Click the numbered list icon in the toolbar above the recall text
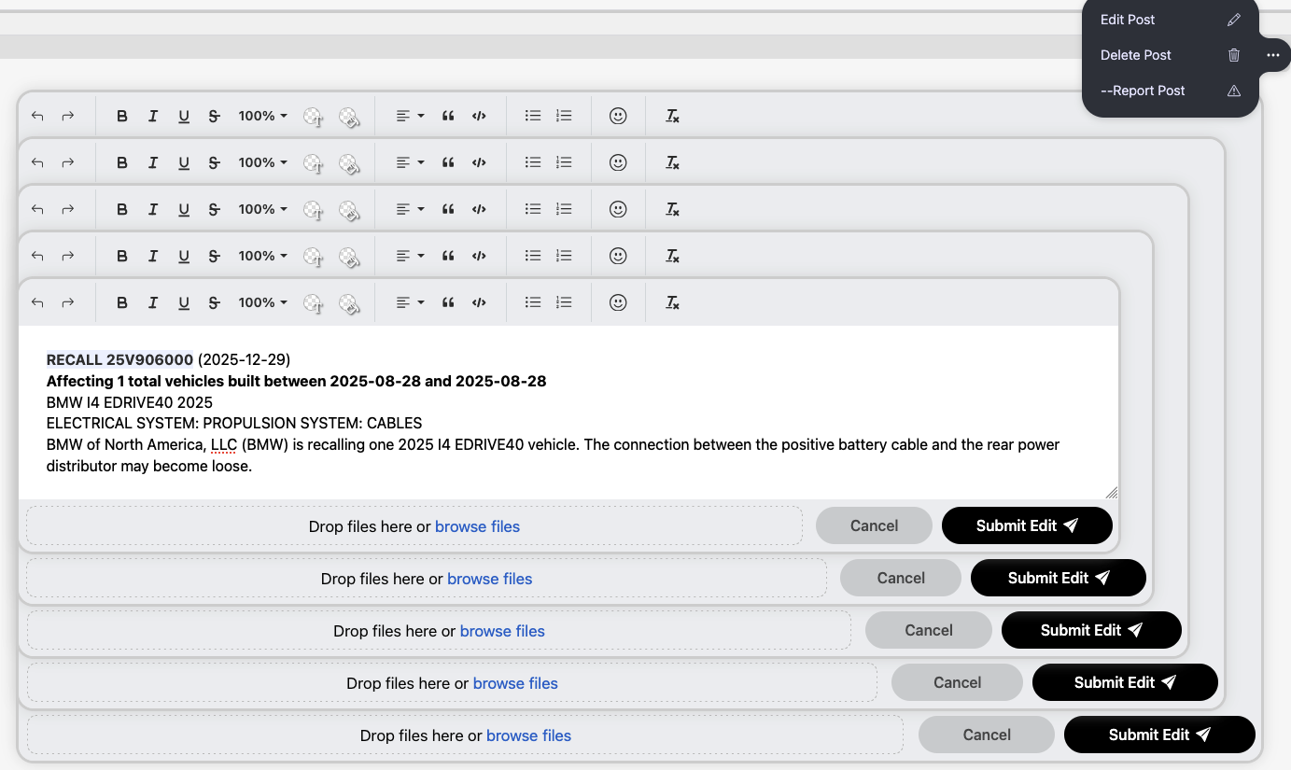 [564, 302]
